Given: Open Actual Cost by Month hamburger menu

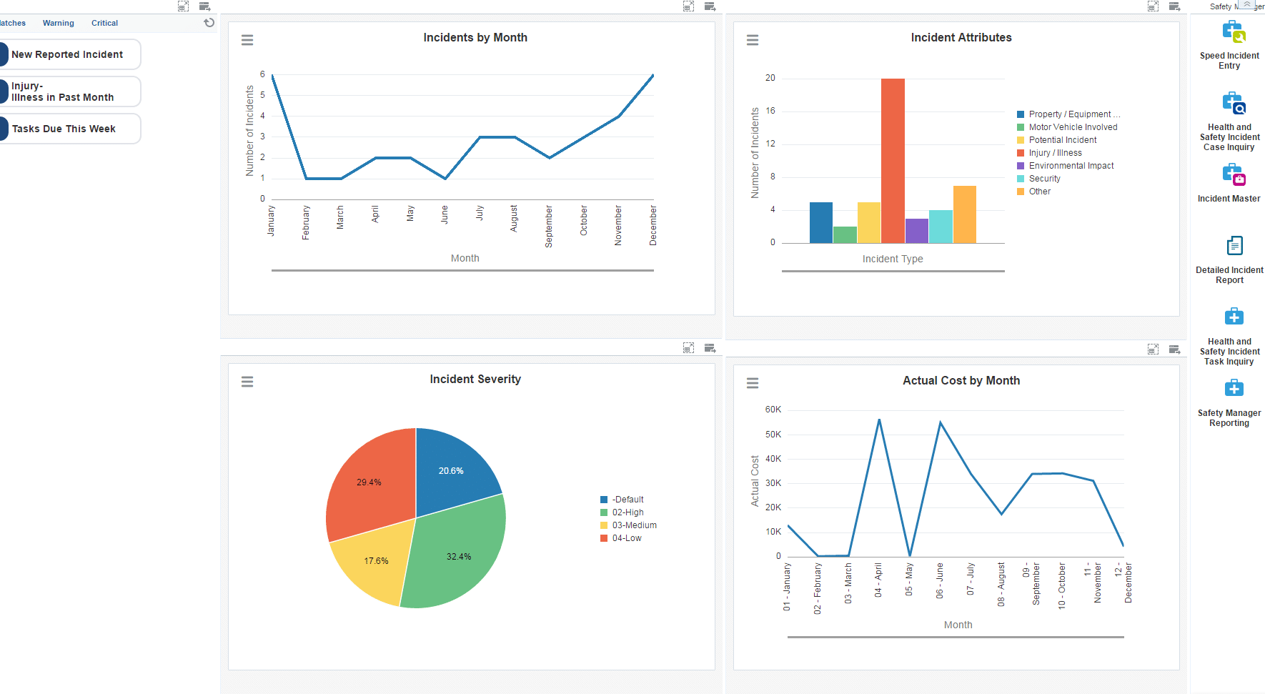Looking at the screenshot, I should coord(753,383).
